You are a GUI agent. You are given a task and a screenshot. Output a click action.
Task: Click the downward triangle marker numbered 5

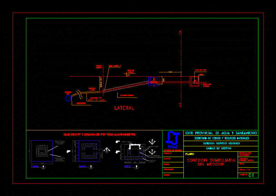pos(152,151)
